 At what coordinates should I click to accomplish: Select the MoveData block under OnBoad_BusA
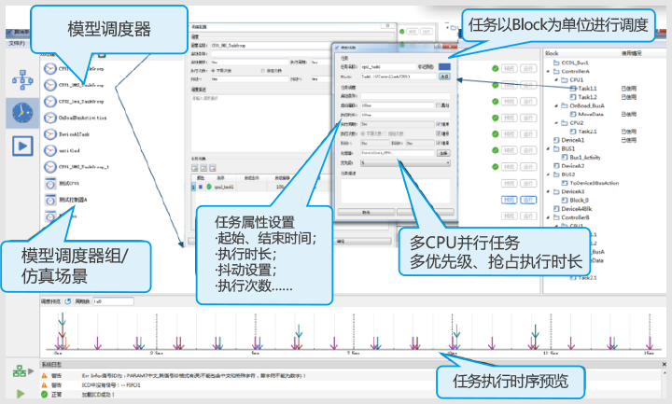click(x=585, y=114)
